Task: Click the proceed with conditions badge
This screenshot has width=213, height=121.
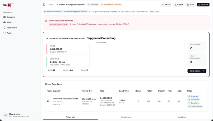Action: [111, 4]
